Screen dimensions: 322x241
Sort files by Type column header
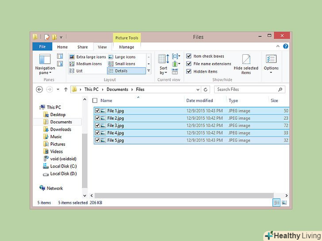point(233,101)
